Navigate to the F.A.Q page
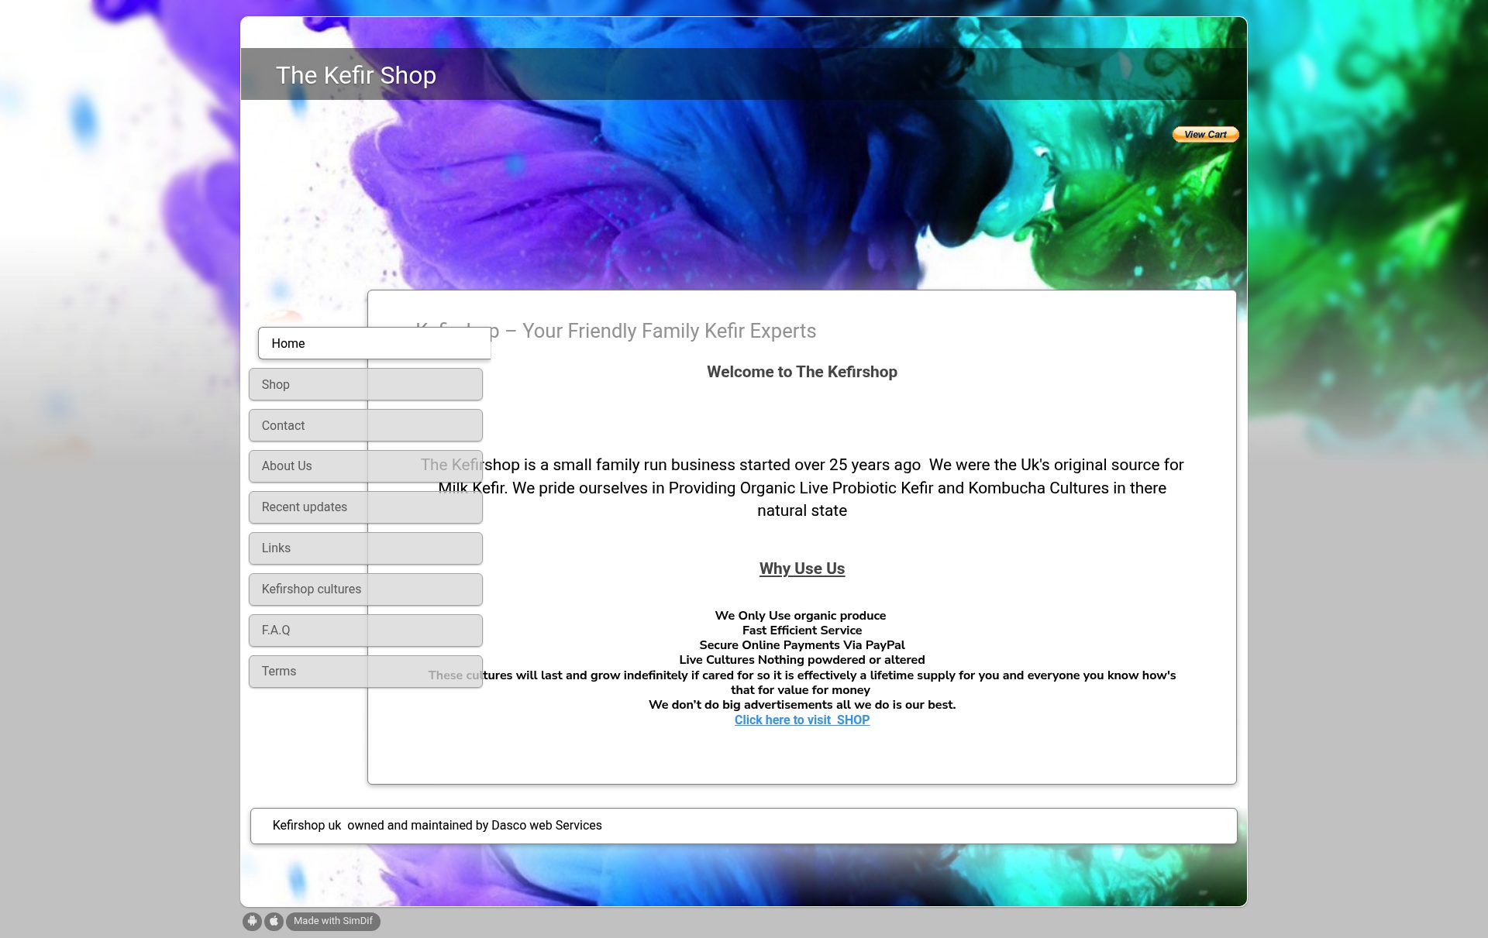Image resolution: width=1488 pixels, height=938 pixels. point(366,630)
